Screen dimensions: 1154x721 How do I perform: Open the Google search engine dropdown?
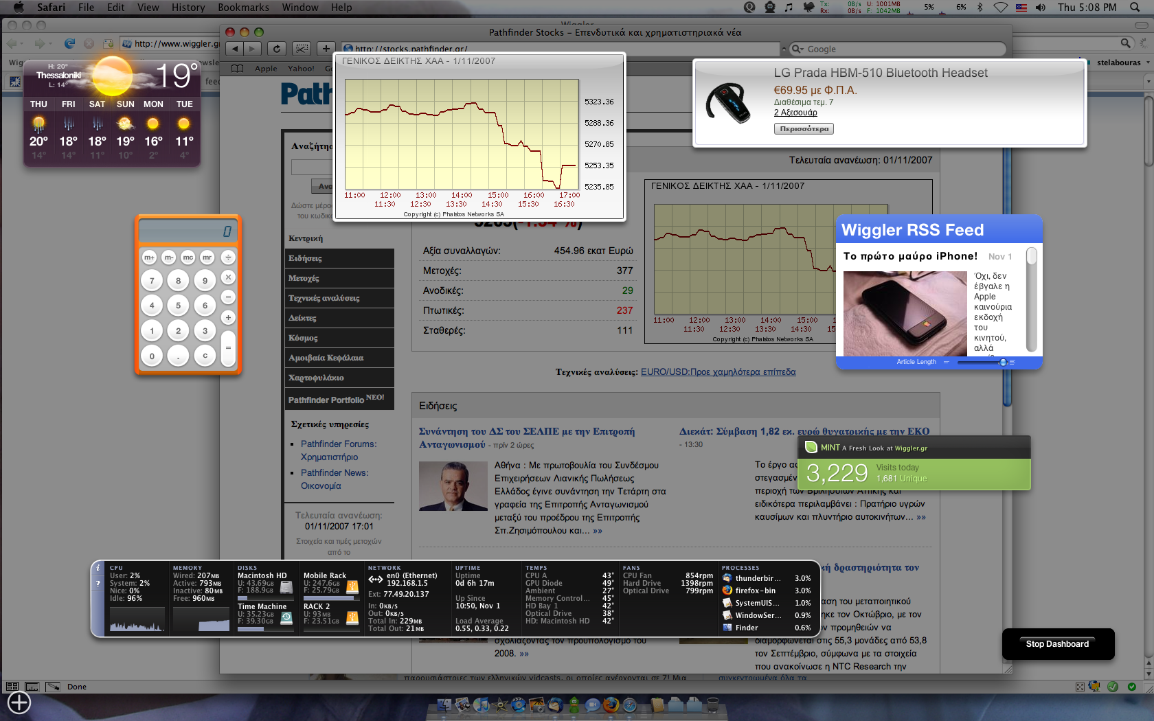[x=797, y=49]
